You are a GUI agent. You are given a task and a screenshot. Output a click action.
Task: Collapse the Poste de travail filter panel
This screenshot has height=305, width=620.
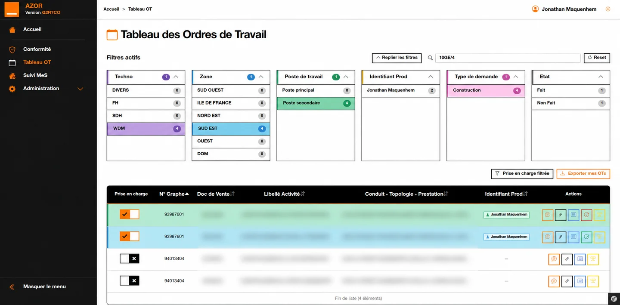click(x=346, y=77)
